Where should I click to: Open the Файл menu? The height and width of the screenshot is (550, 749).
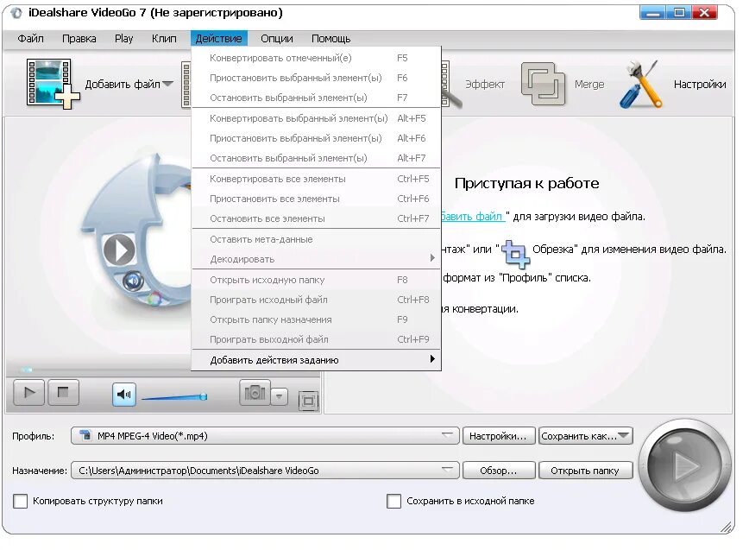30,38
